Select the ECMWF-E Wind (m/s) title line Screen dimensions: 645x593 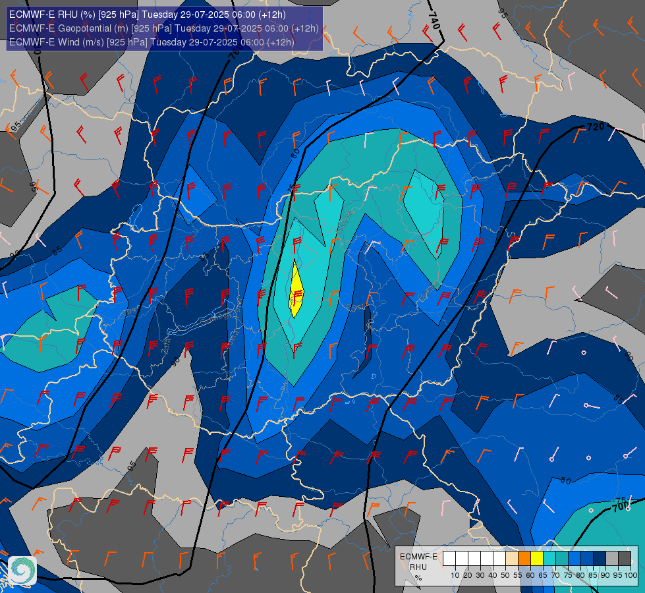pyautogui.click(x=152, y=42)
